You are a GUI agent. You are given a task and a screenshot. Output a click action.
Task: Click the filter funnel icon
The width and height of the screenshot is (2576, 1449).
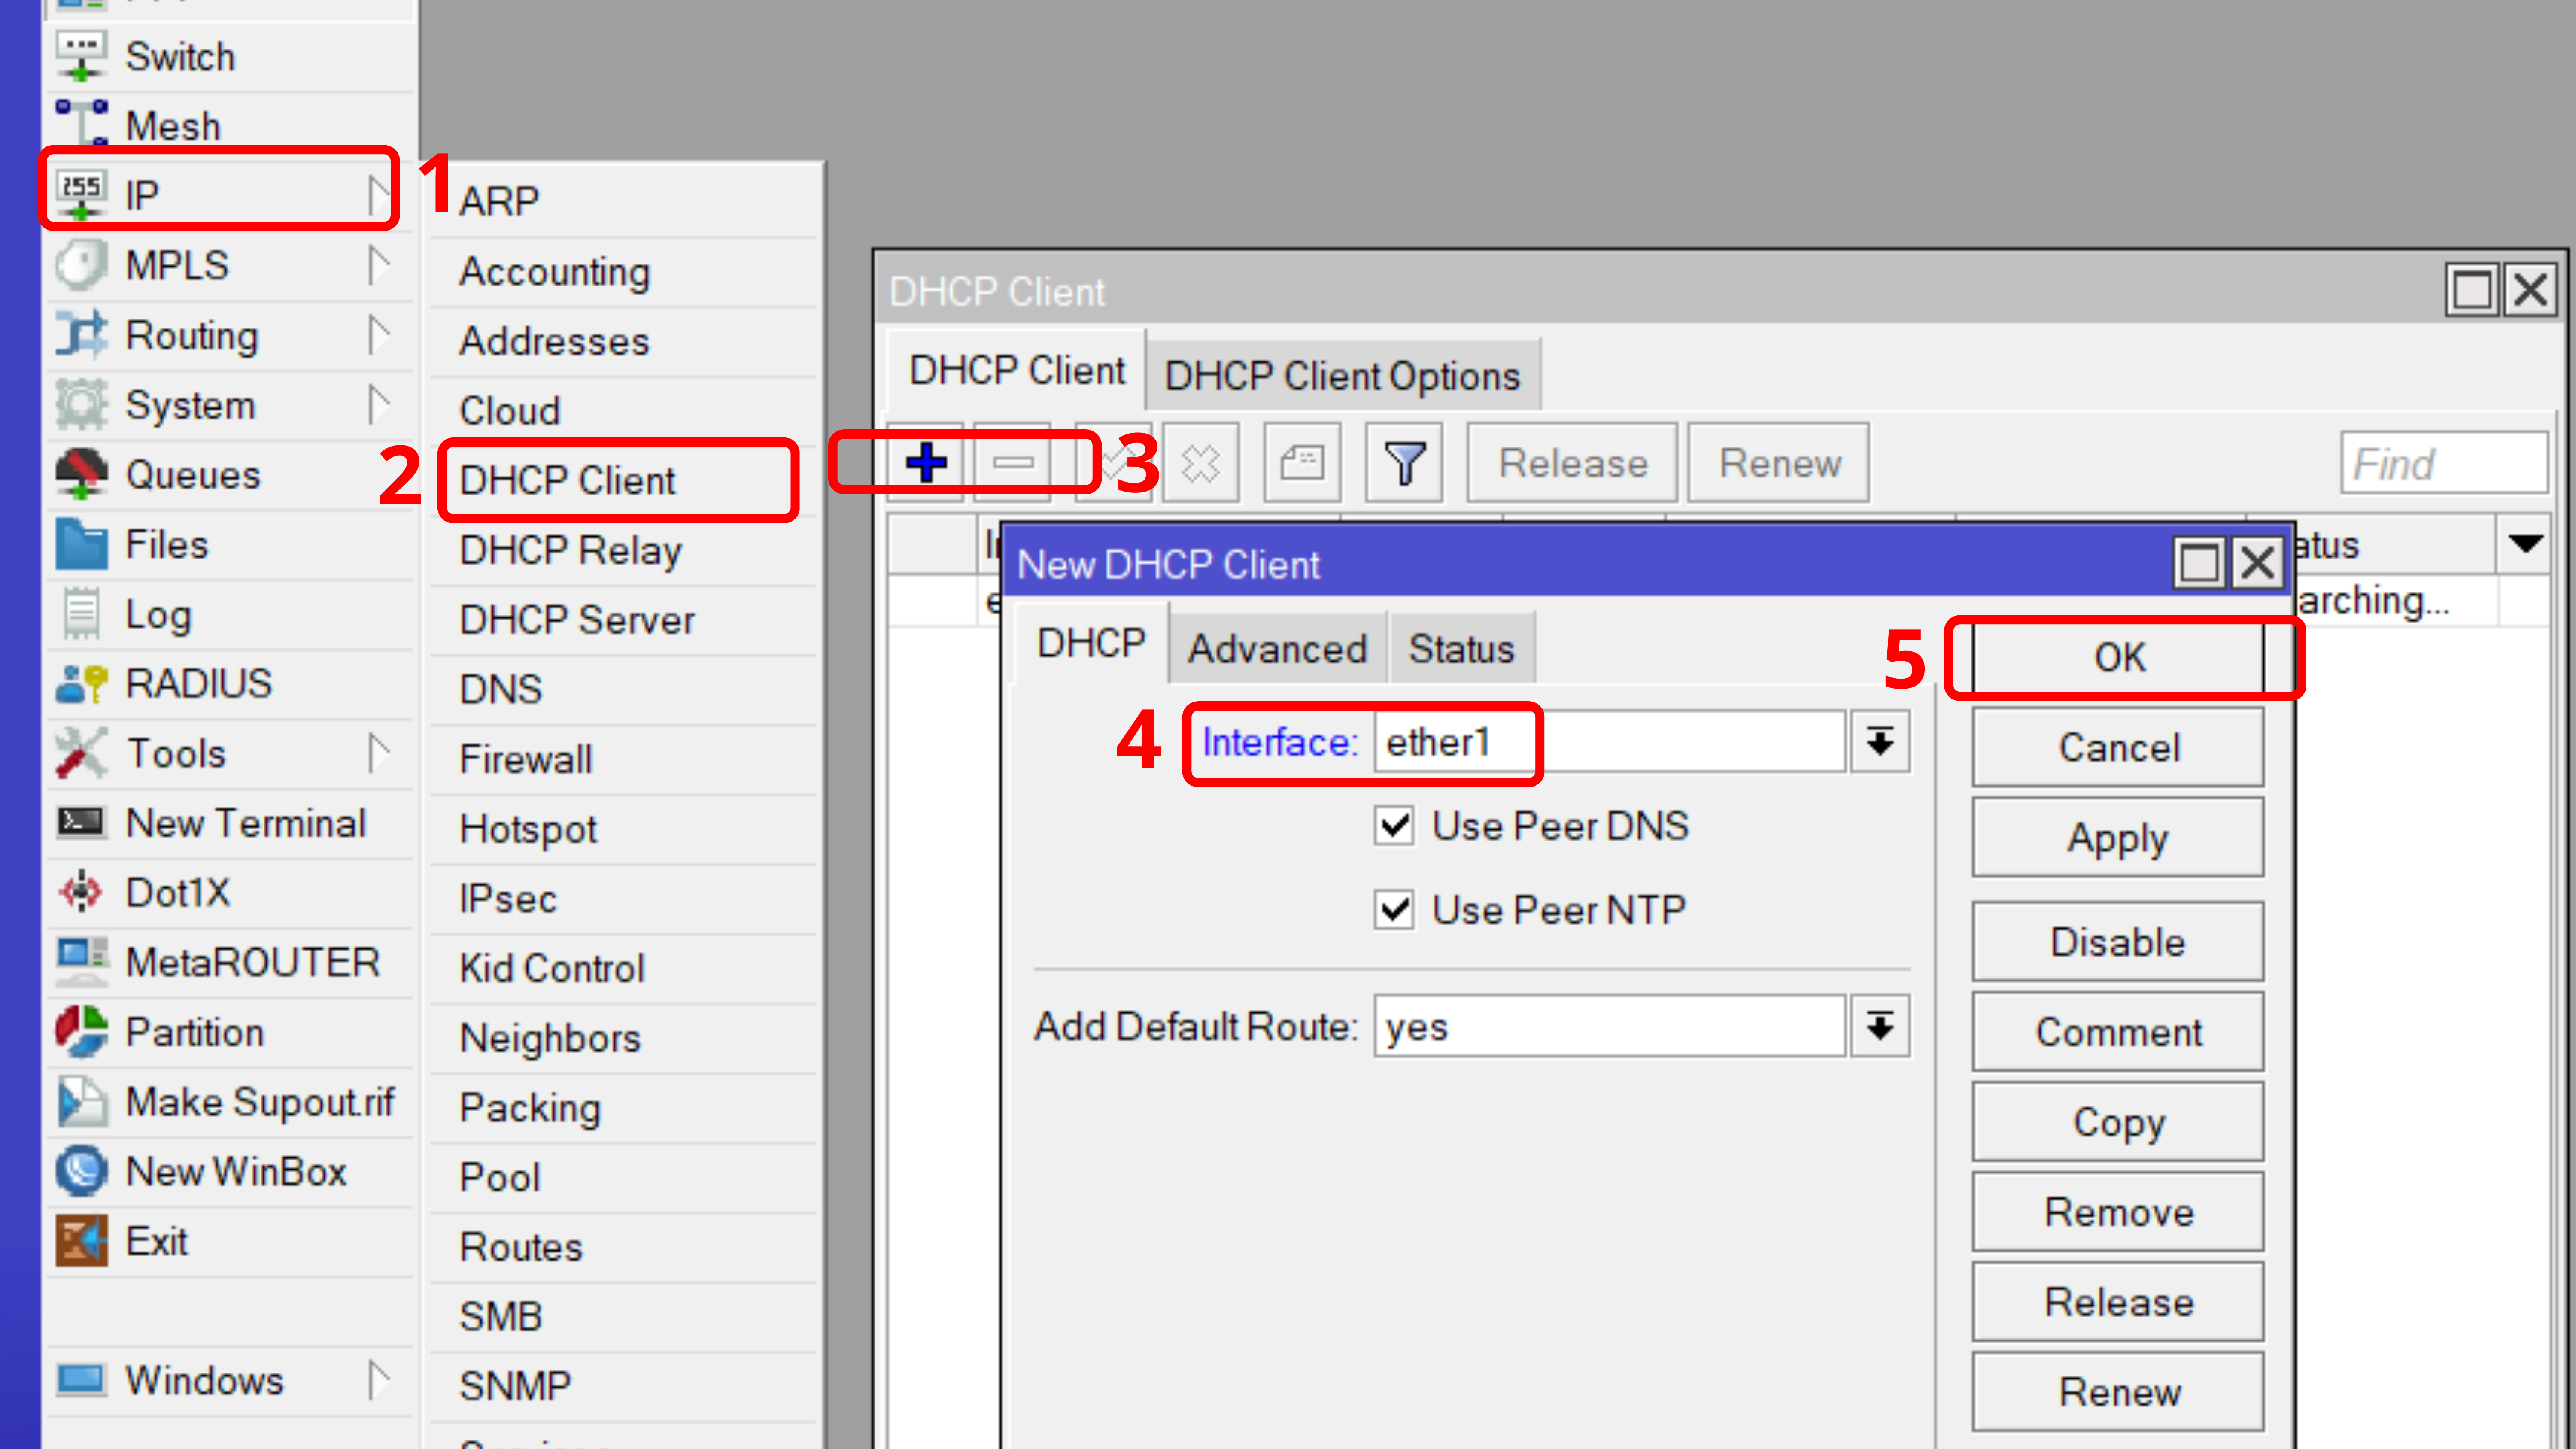pos(1403,463)
